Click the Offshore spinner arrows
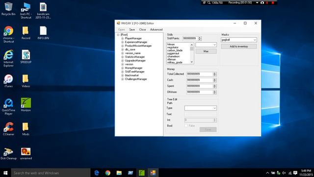This screenshot has width=314, height=177. click(x=215, y=92)
